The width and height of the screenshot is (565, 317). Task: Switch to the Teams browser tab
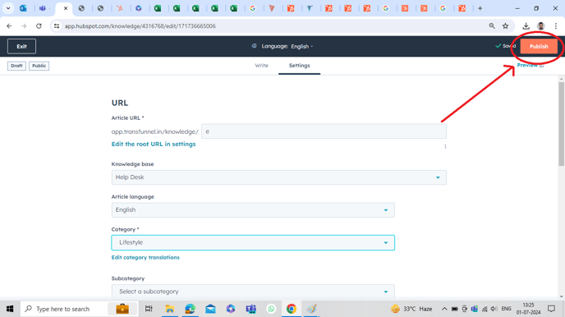[x=43, y=8]
